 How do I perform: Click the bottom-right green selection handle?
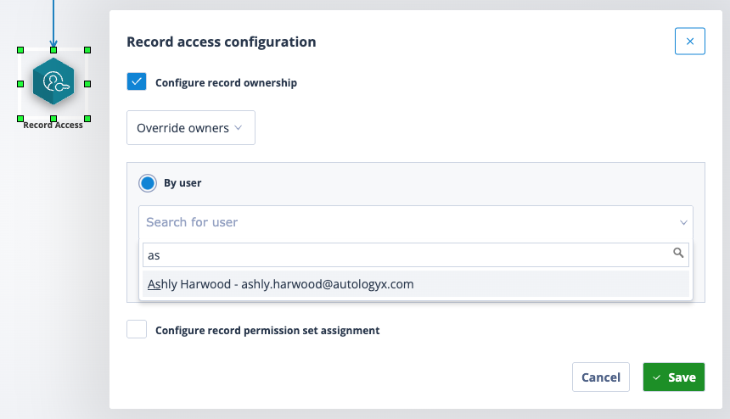87,119
